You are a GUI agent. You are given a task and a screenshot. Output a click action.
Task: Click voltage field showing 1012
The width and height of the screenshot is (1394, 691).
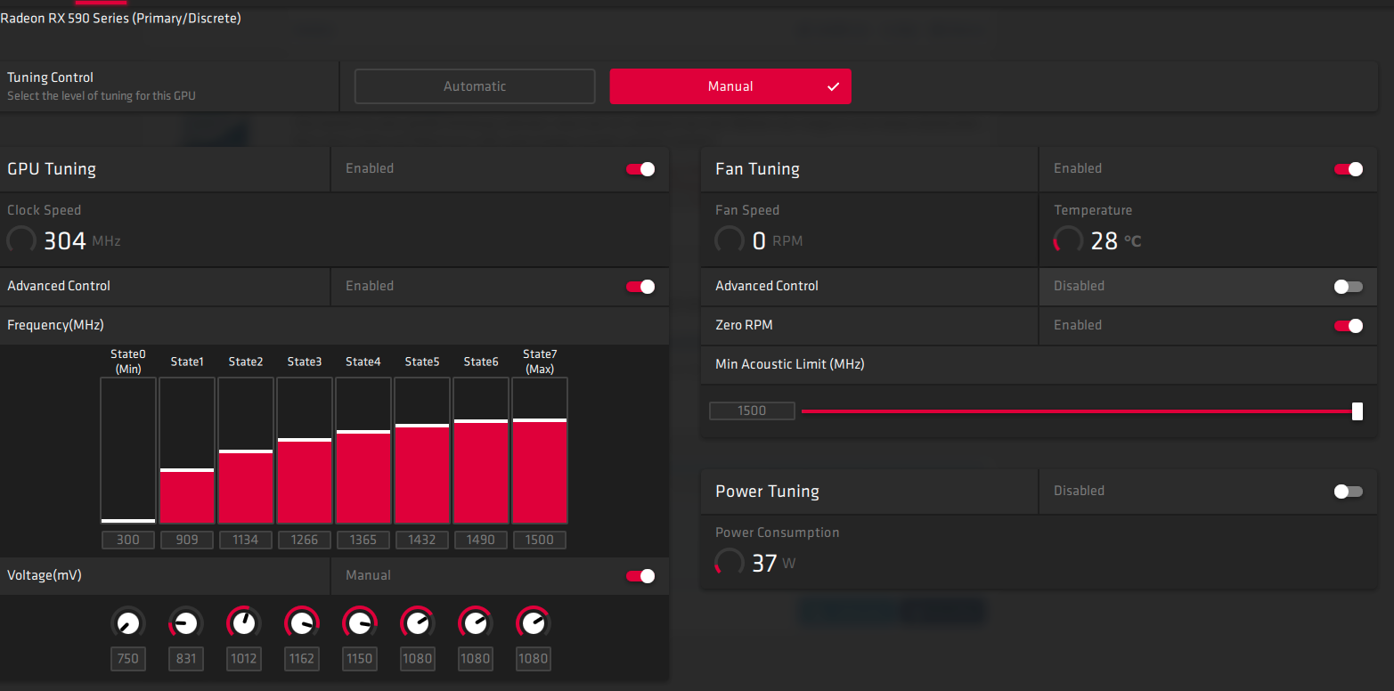244,659
